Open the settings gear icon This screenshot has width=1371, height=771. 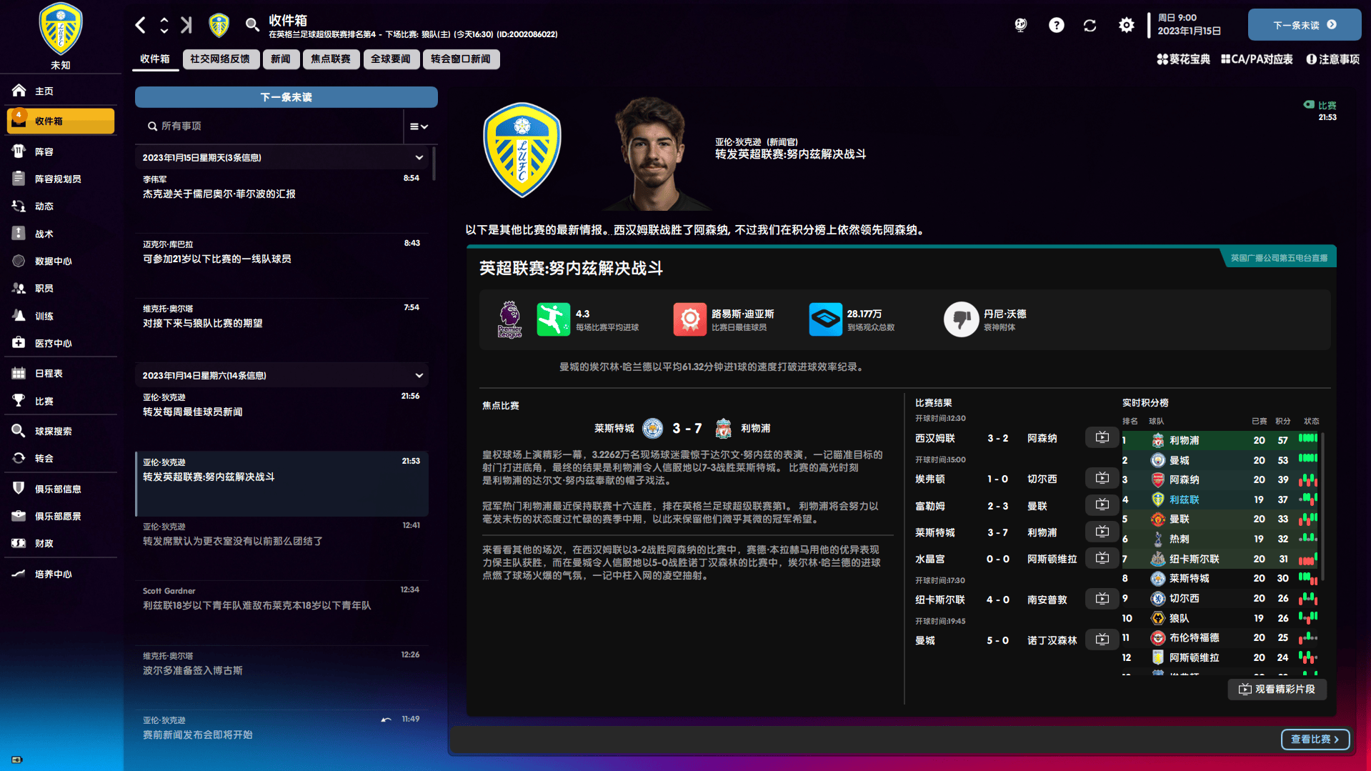click(x=1126, y=26)
